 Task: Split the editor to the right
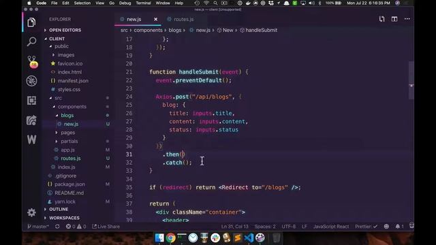(x=394, y=19)
